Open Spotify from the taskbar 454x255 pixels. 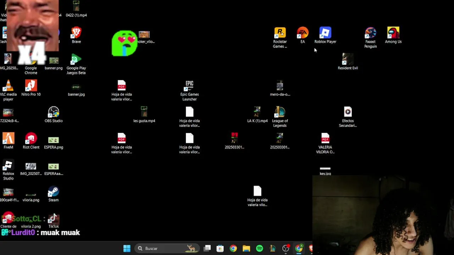point(259,249)
